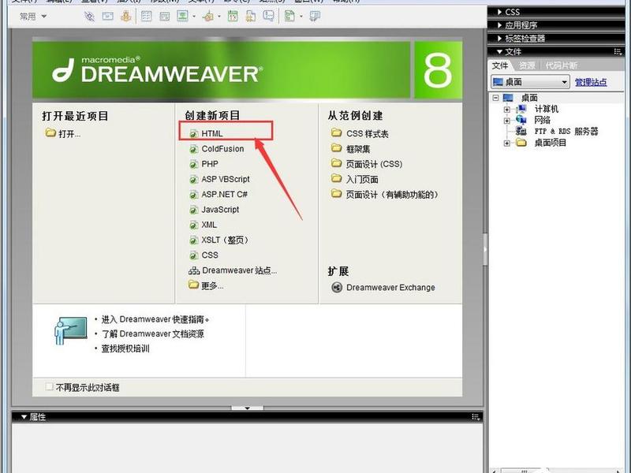The image size is (631, 473).
Task: Expand the 网络 tree node
Action: (507, 121)
